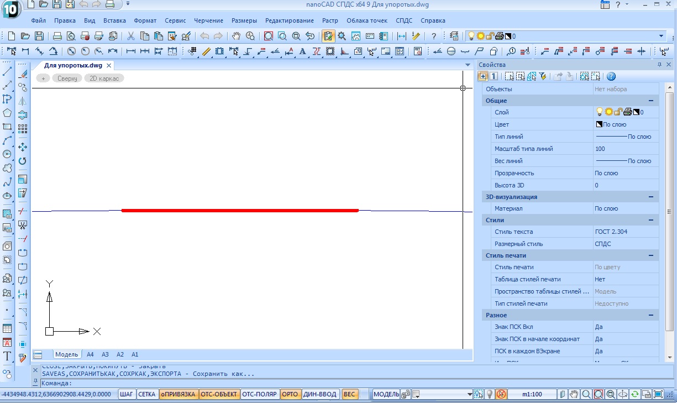
Task: Open the Редактирование menu
Action: [290, 20]
